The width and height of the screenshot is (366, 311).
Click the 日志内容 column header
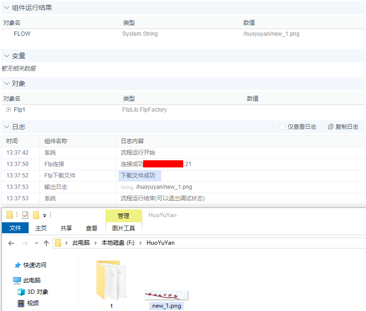tap(132, 141)
